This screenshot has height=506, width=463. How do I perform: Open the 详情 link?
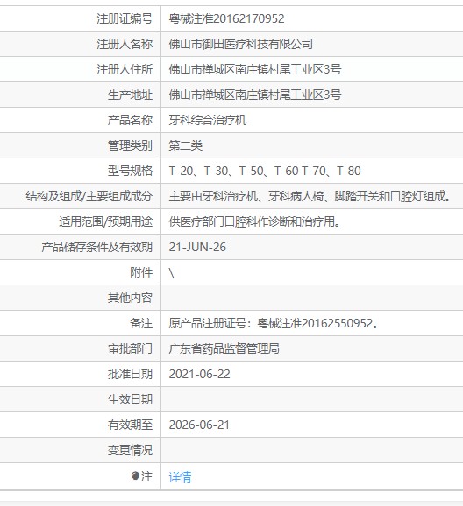coord(180,476)
